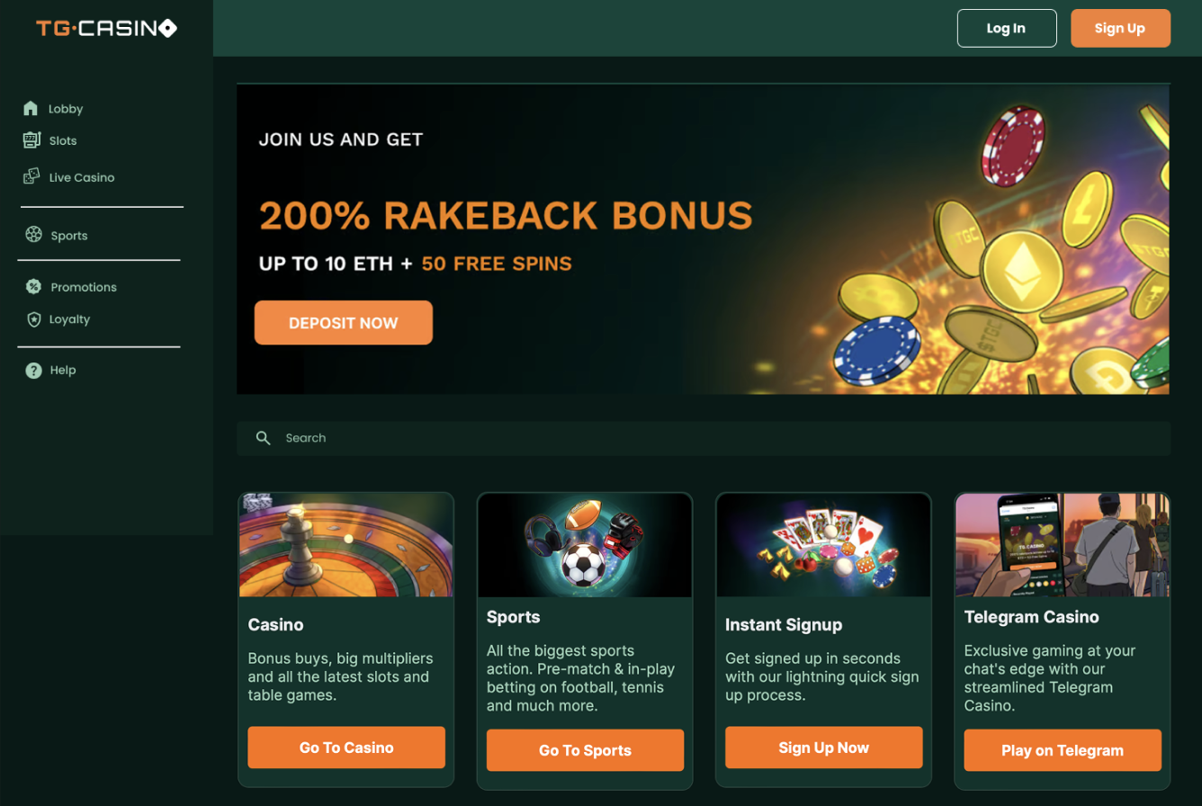Select Live Casino in the sidebar
The height and width of the screenshot is (806, 1202).
pos(82,177)
